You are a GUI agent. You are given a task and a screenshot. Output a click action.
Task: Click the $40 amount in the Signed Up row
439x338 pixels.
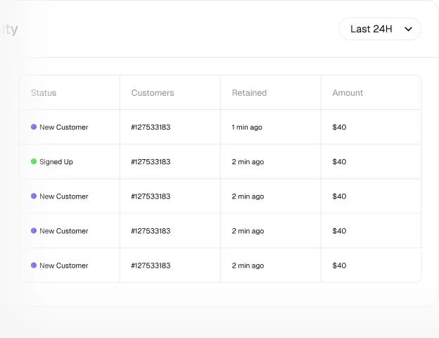(339, 162)
